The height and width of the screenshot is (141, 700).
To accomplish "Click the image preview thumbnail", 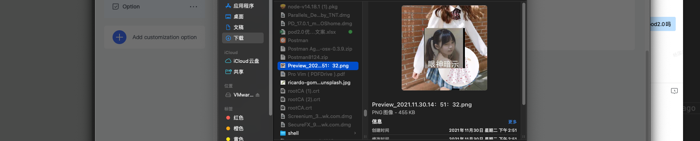I will pyautogui.click(x=444, y=48).
